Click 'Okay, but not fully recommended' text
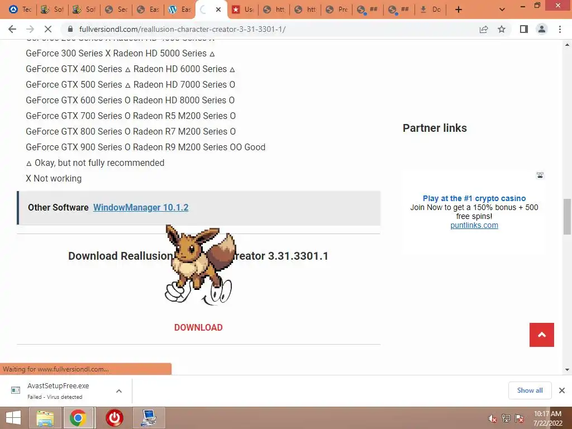 coord(99,163)
